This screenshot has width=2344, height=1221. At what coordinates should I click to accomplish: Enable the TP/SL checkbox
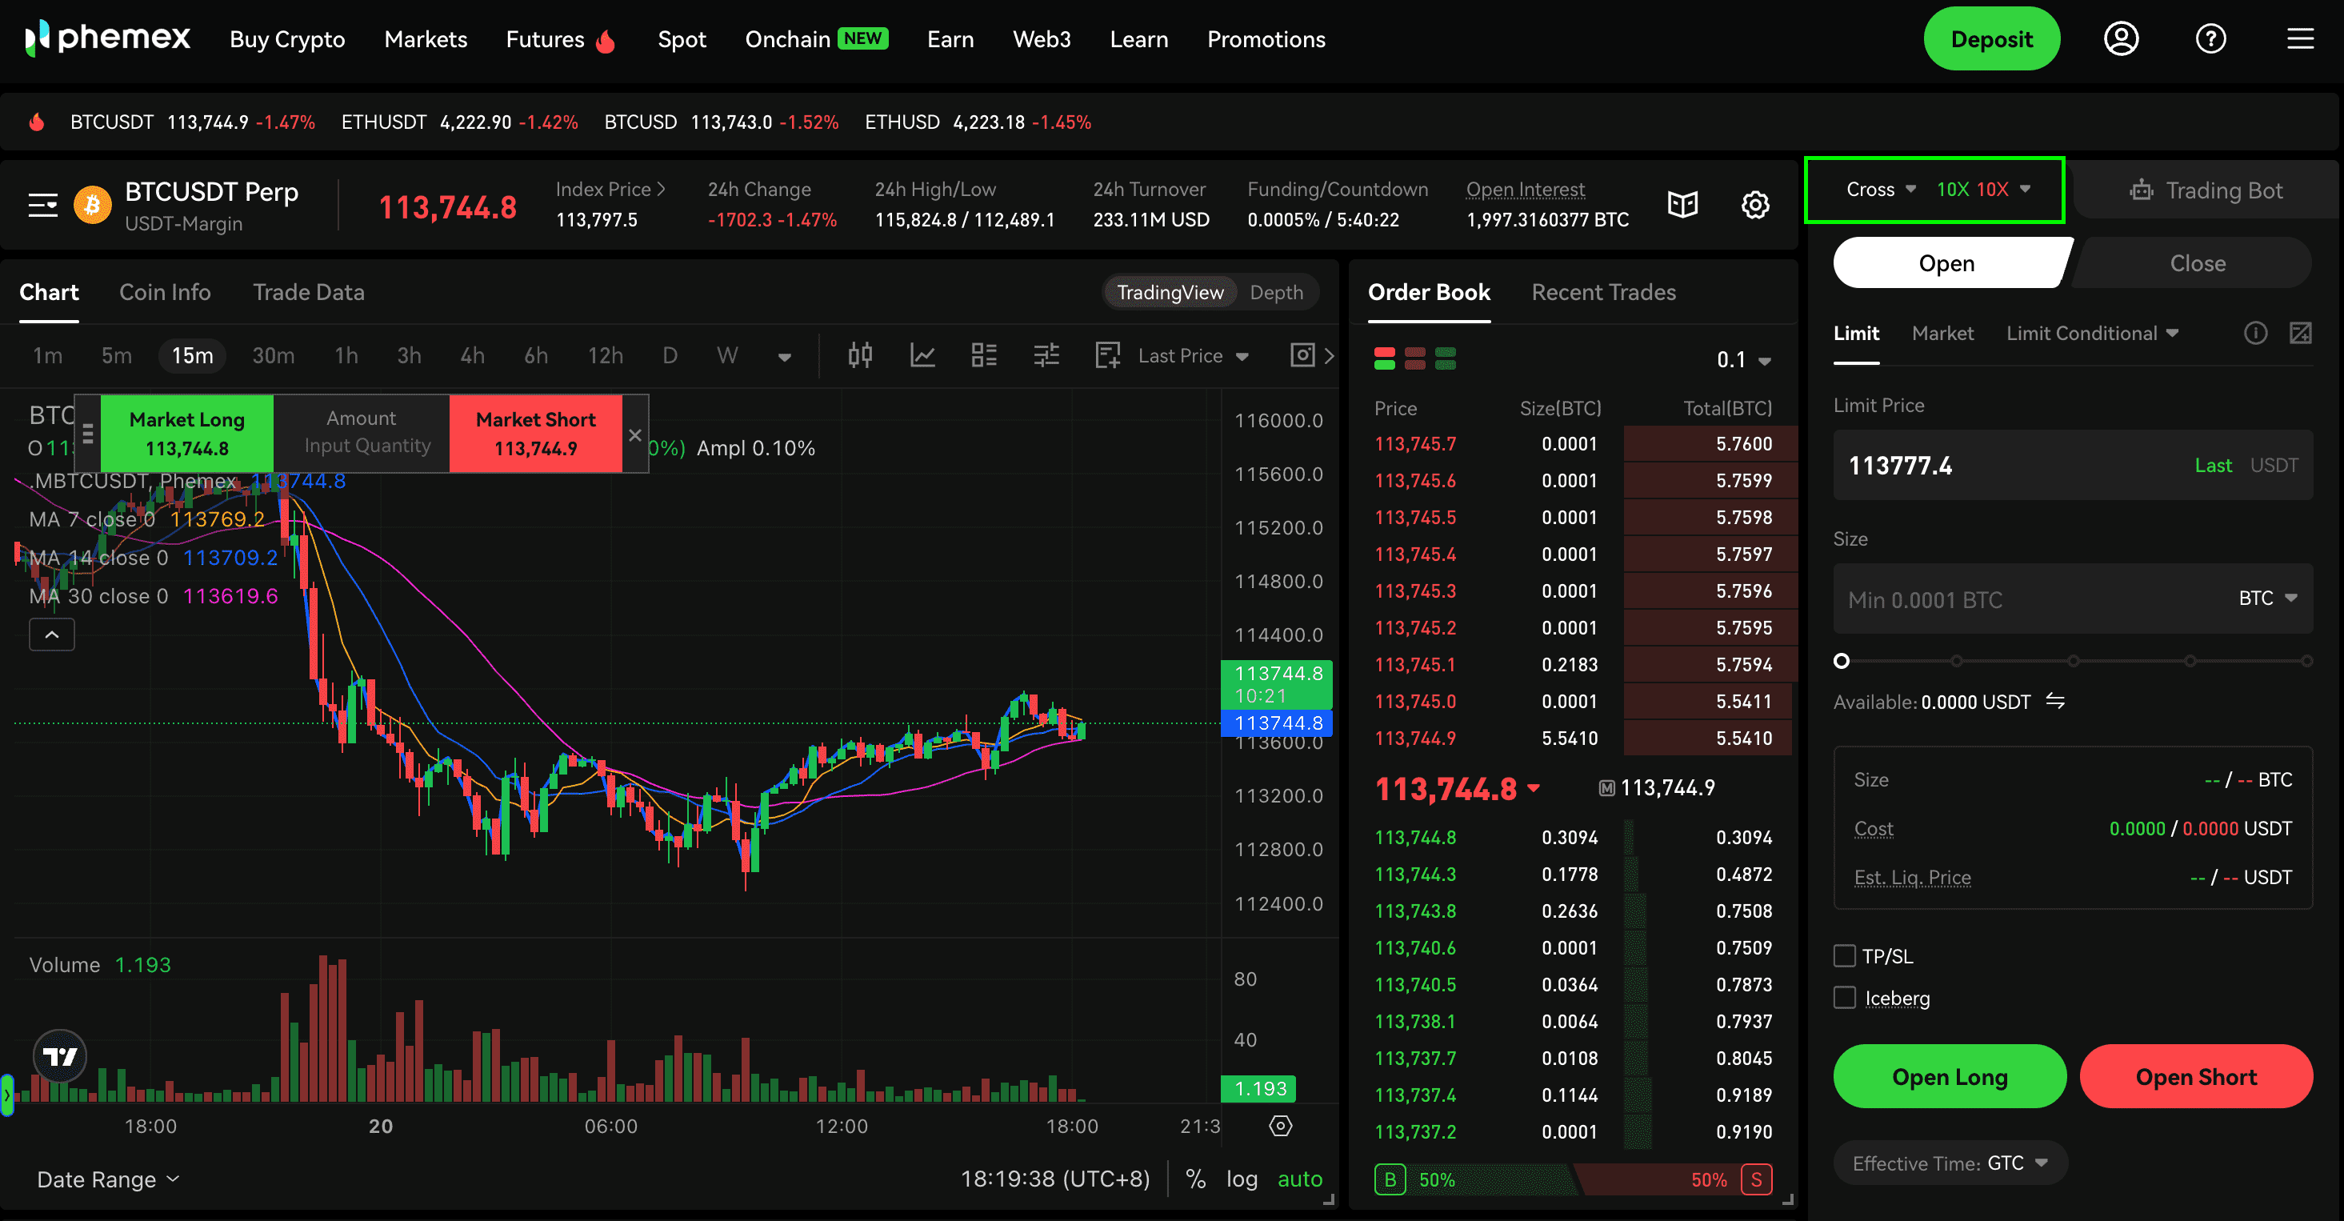tap(1845, 955)
